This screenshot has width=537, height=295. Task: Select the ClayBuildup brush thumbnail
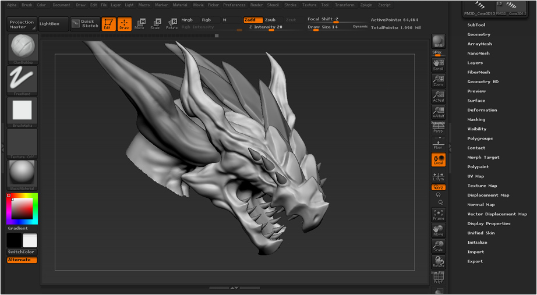coord(22,49)
